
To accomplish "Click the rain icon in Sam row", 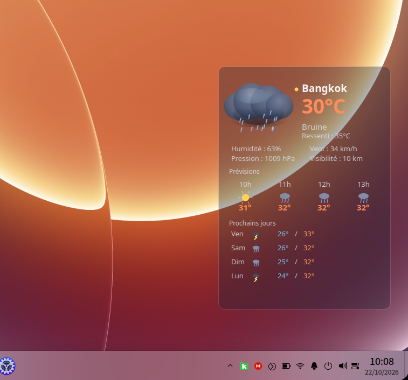I will [x=256, y=249].
